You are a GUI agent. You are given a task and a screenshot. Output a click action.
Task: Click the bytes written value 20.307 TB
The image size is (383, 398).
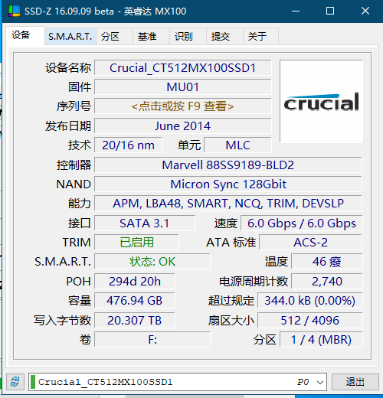135,320
